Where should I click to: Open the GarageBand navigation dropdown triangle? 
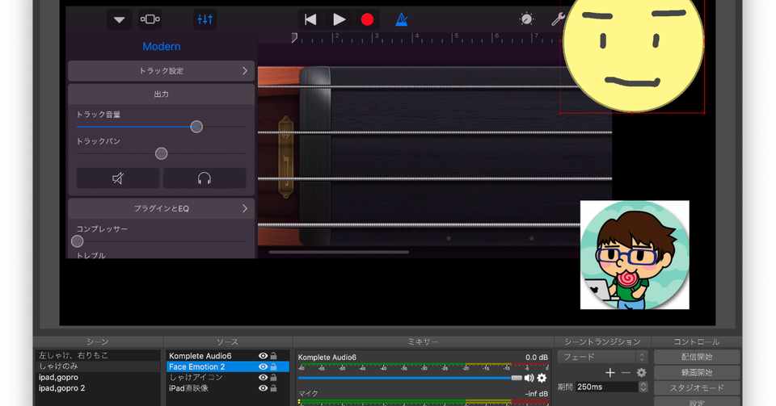pyautogui.click(x=120, y=19)
